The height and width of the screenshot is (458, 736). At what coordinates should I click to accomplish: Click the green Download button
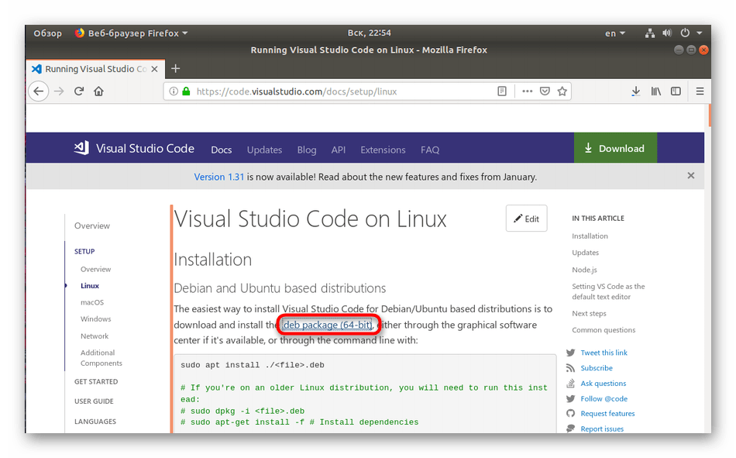tap(614, 148)
